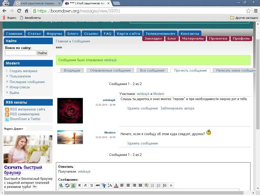This screenshot has height=195, width=260.
Task: Insert a bulleted list in editor
Action: click(x=153, y=185)
